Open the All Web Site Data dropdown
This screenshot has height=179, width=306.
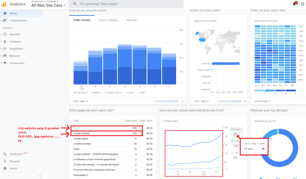coord(48,6)
